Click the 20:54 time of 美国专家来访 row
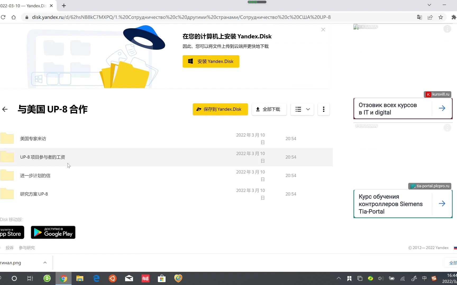 (291, 139)
